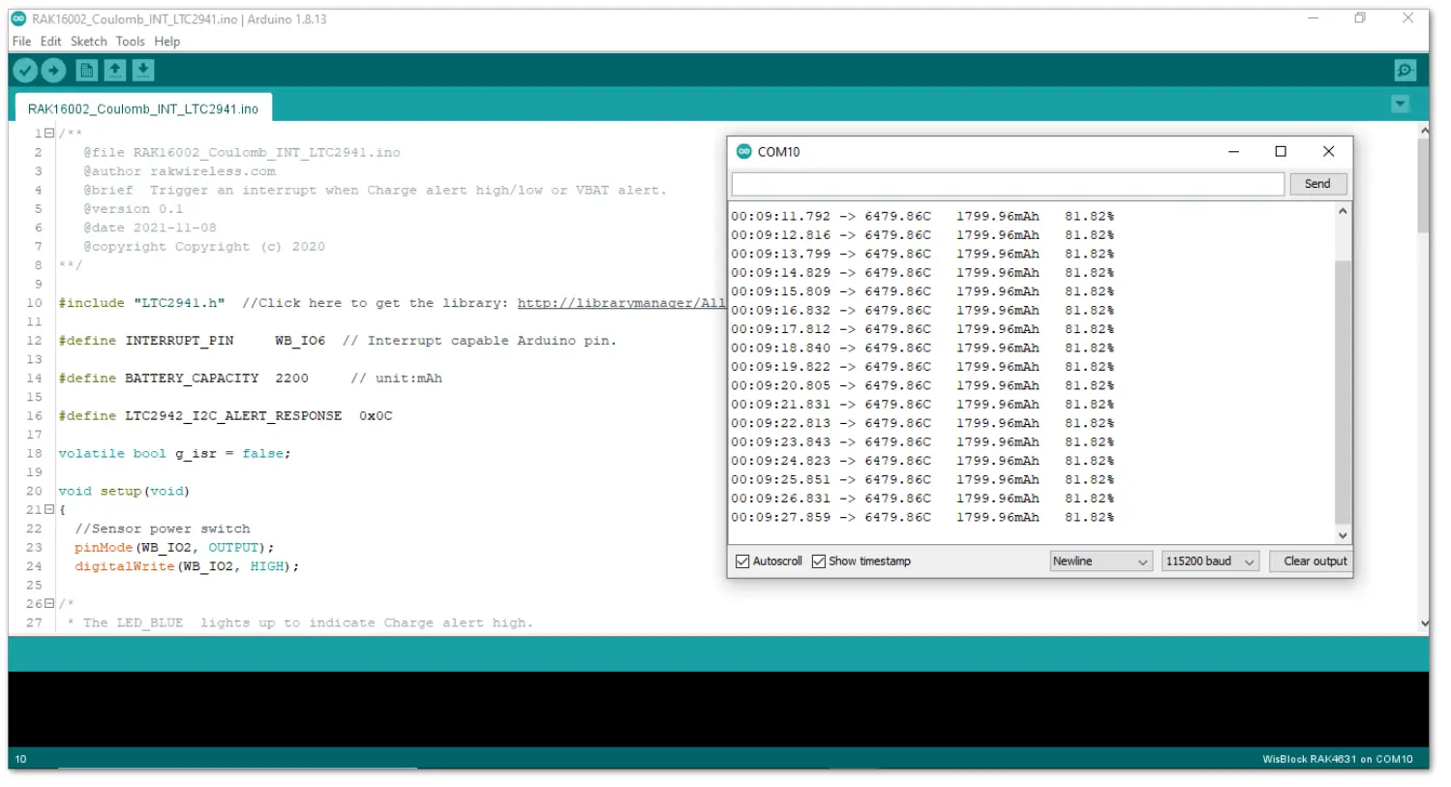Image resolution: width=1451 pixels, height=787 pixels.
Task: Open the File menu
Action: (21, 42)
